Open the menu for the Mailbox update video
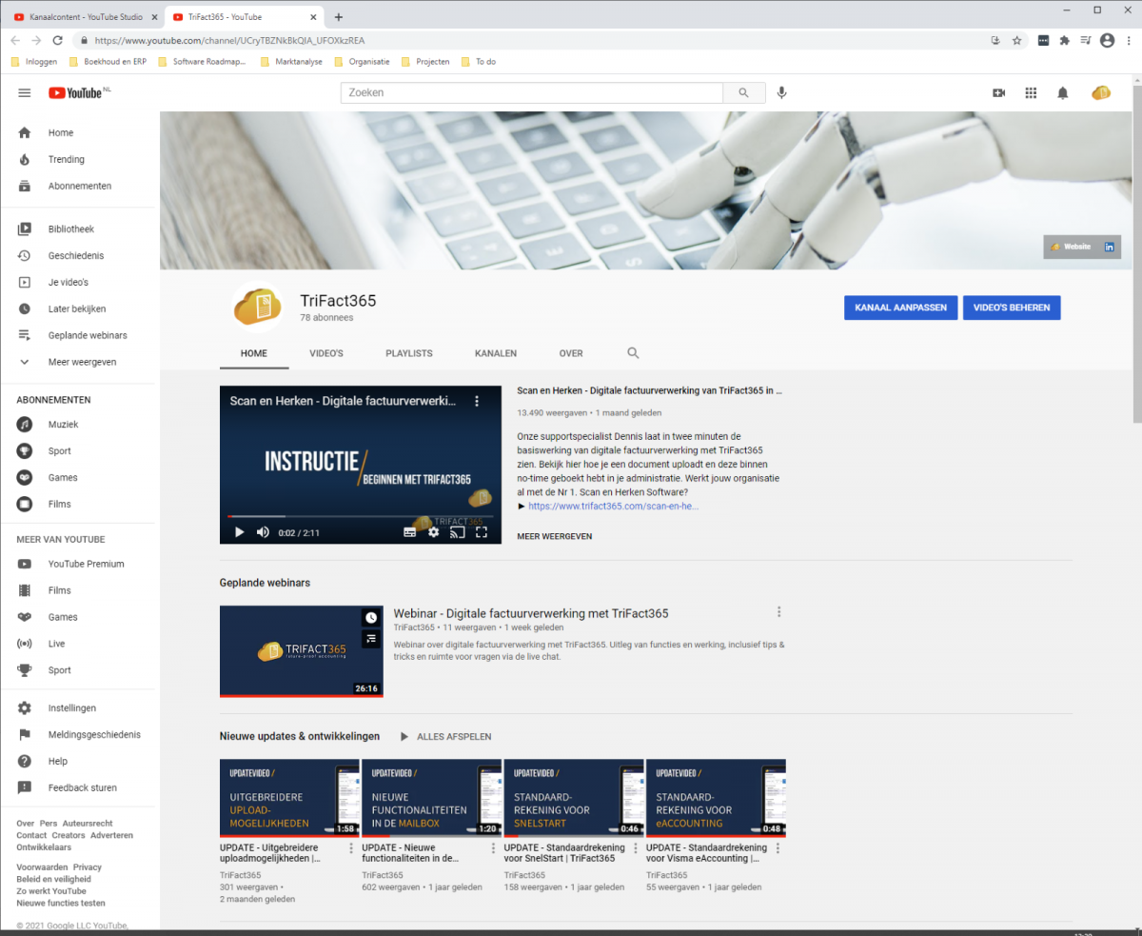 493,848
